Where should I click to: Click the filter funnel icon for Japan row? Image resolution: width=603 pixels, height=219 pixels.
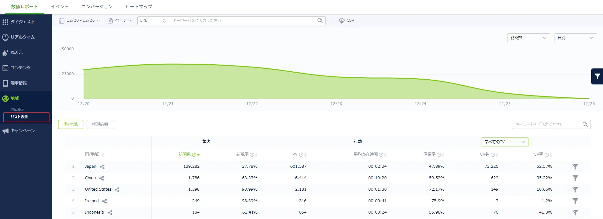pos(575,166)
